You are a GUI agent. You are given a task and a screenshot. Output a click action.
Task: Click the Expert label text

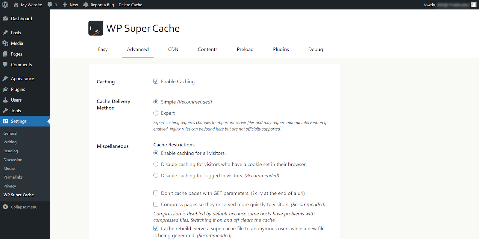[x=168, y=113]
